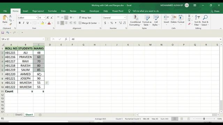Click Format cells button
This screenshot has height=125, width=223.
pyautogui.click(x=181, y=20)
